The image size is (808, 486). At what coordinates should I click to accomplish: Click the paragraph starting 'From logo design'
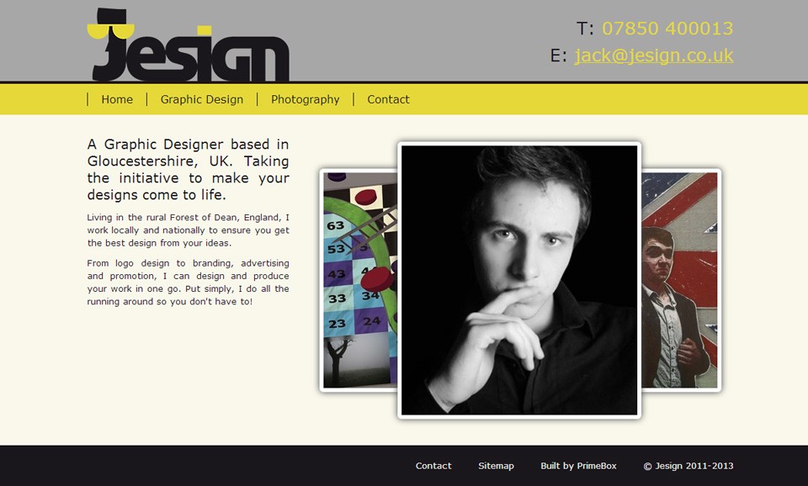coord(188,283)
